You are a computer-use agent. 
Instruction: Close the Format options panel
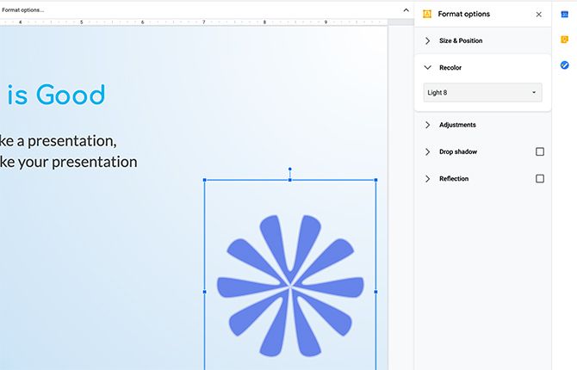click(539, 15)
